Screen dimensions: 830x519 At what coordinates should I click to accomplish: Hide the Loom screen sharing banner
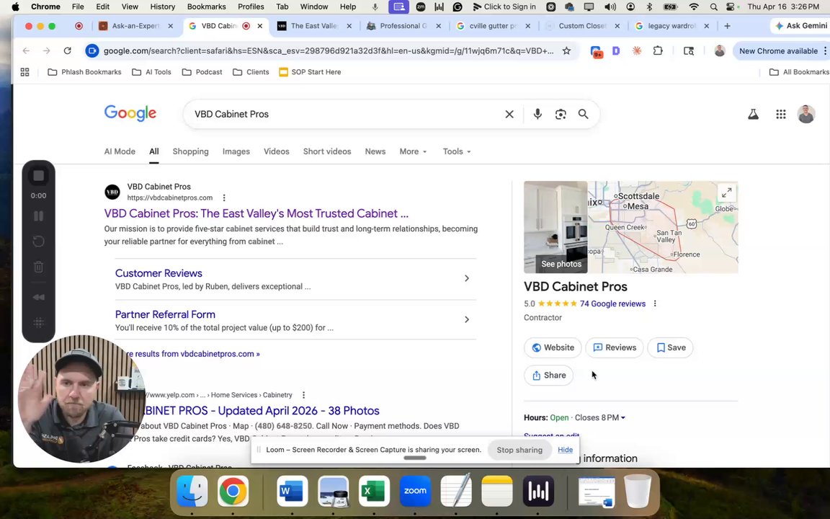pos(566,450)
